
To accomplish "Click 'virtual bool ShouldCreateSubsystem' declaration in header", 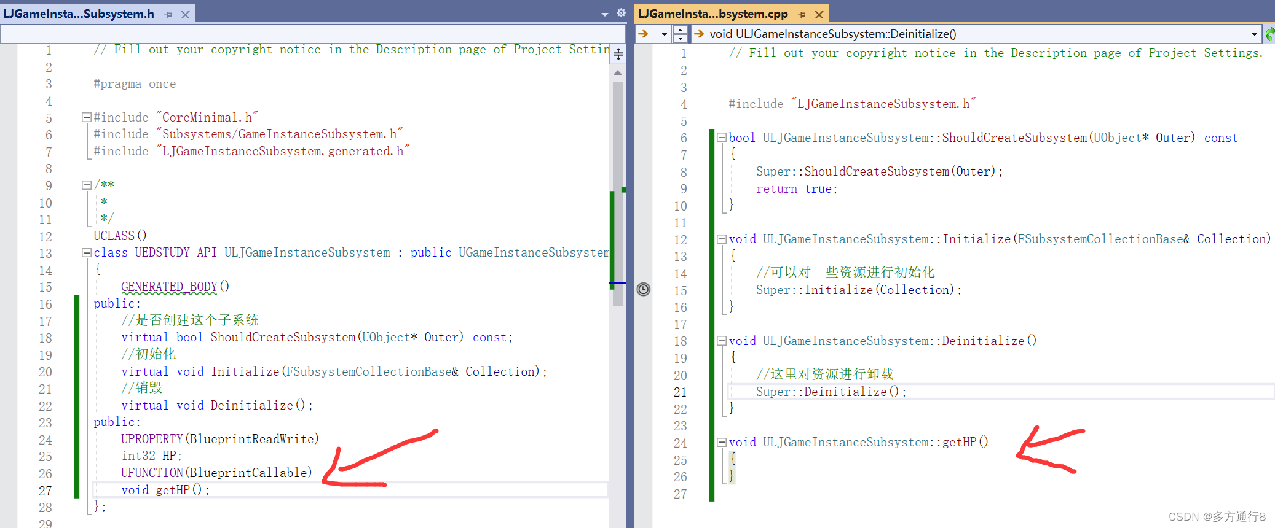I will point(317,337).
